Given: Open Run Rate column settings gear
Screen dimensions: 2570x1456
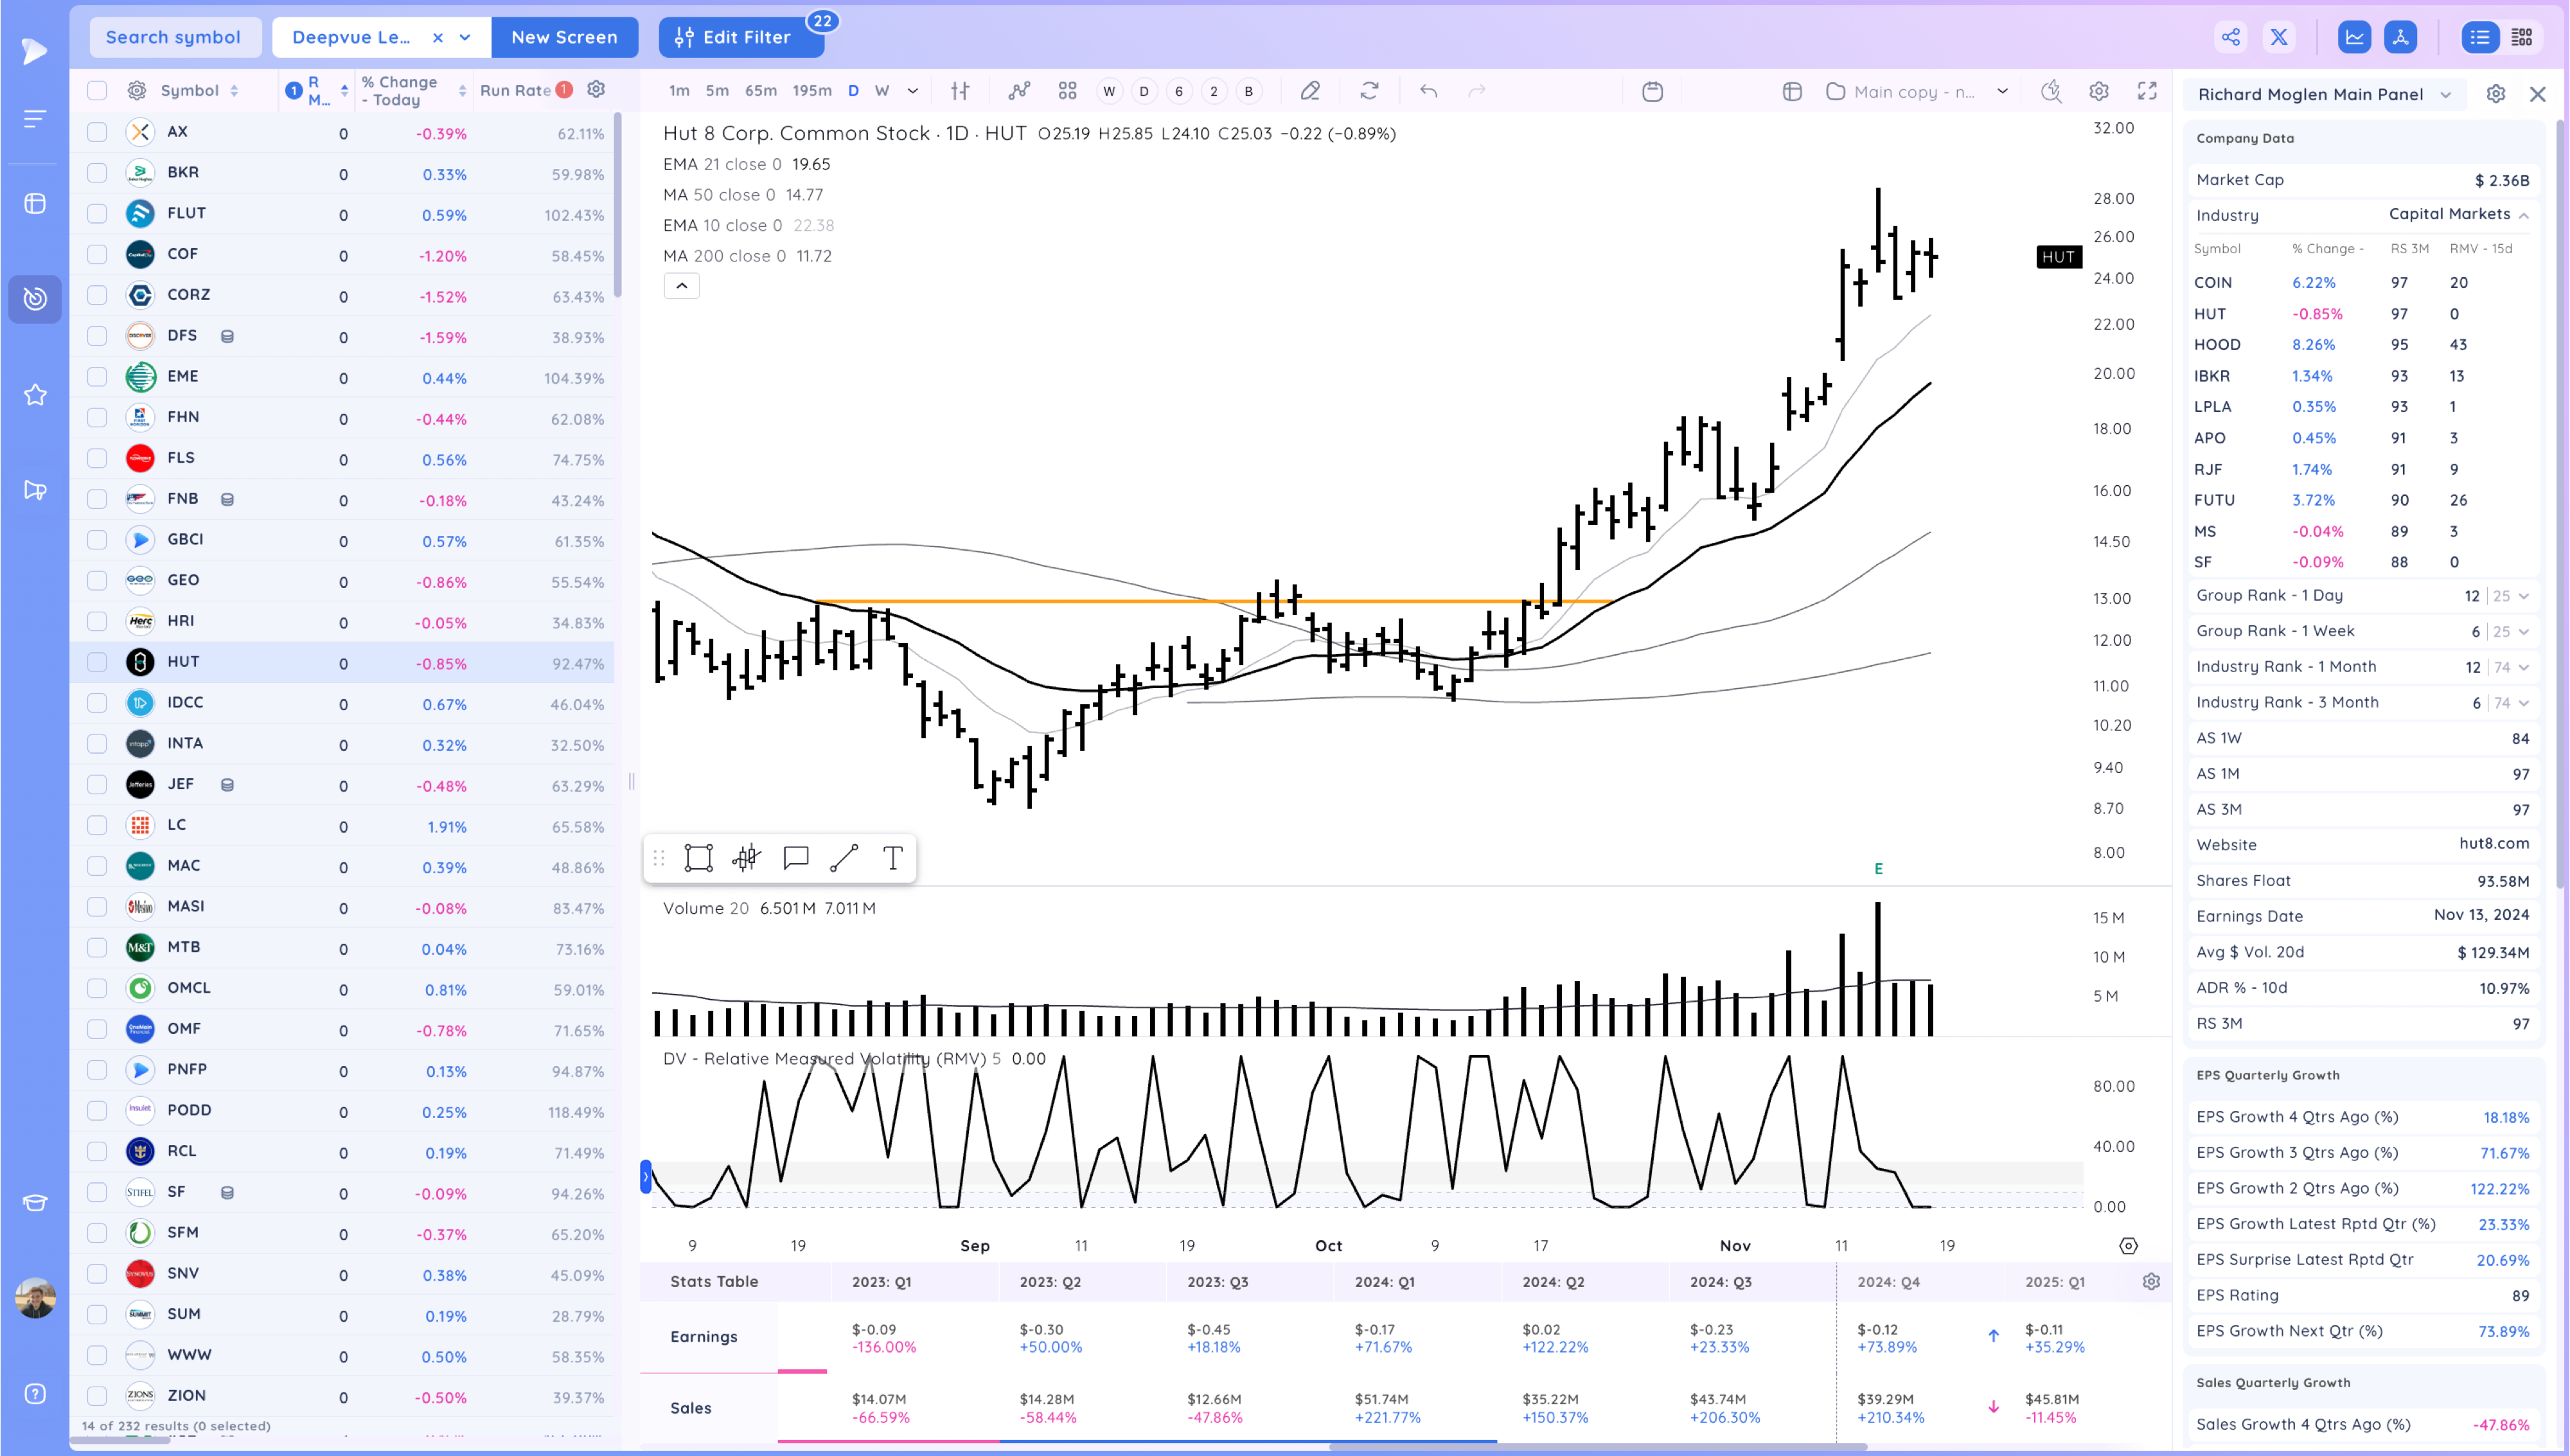Looking at the screenshot, I should 597,89.
